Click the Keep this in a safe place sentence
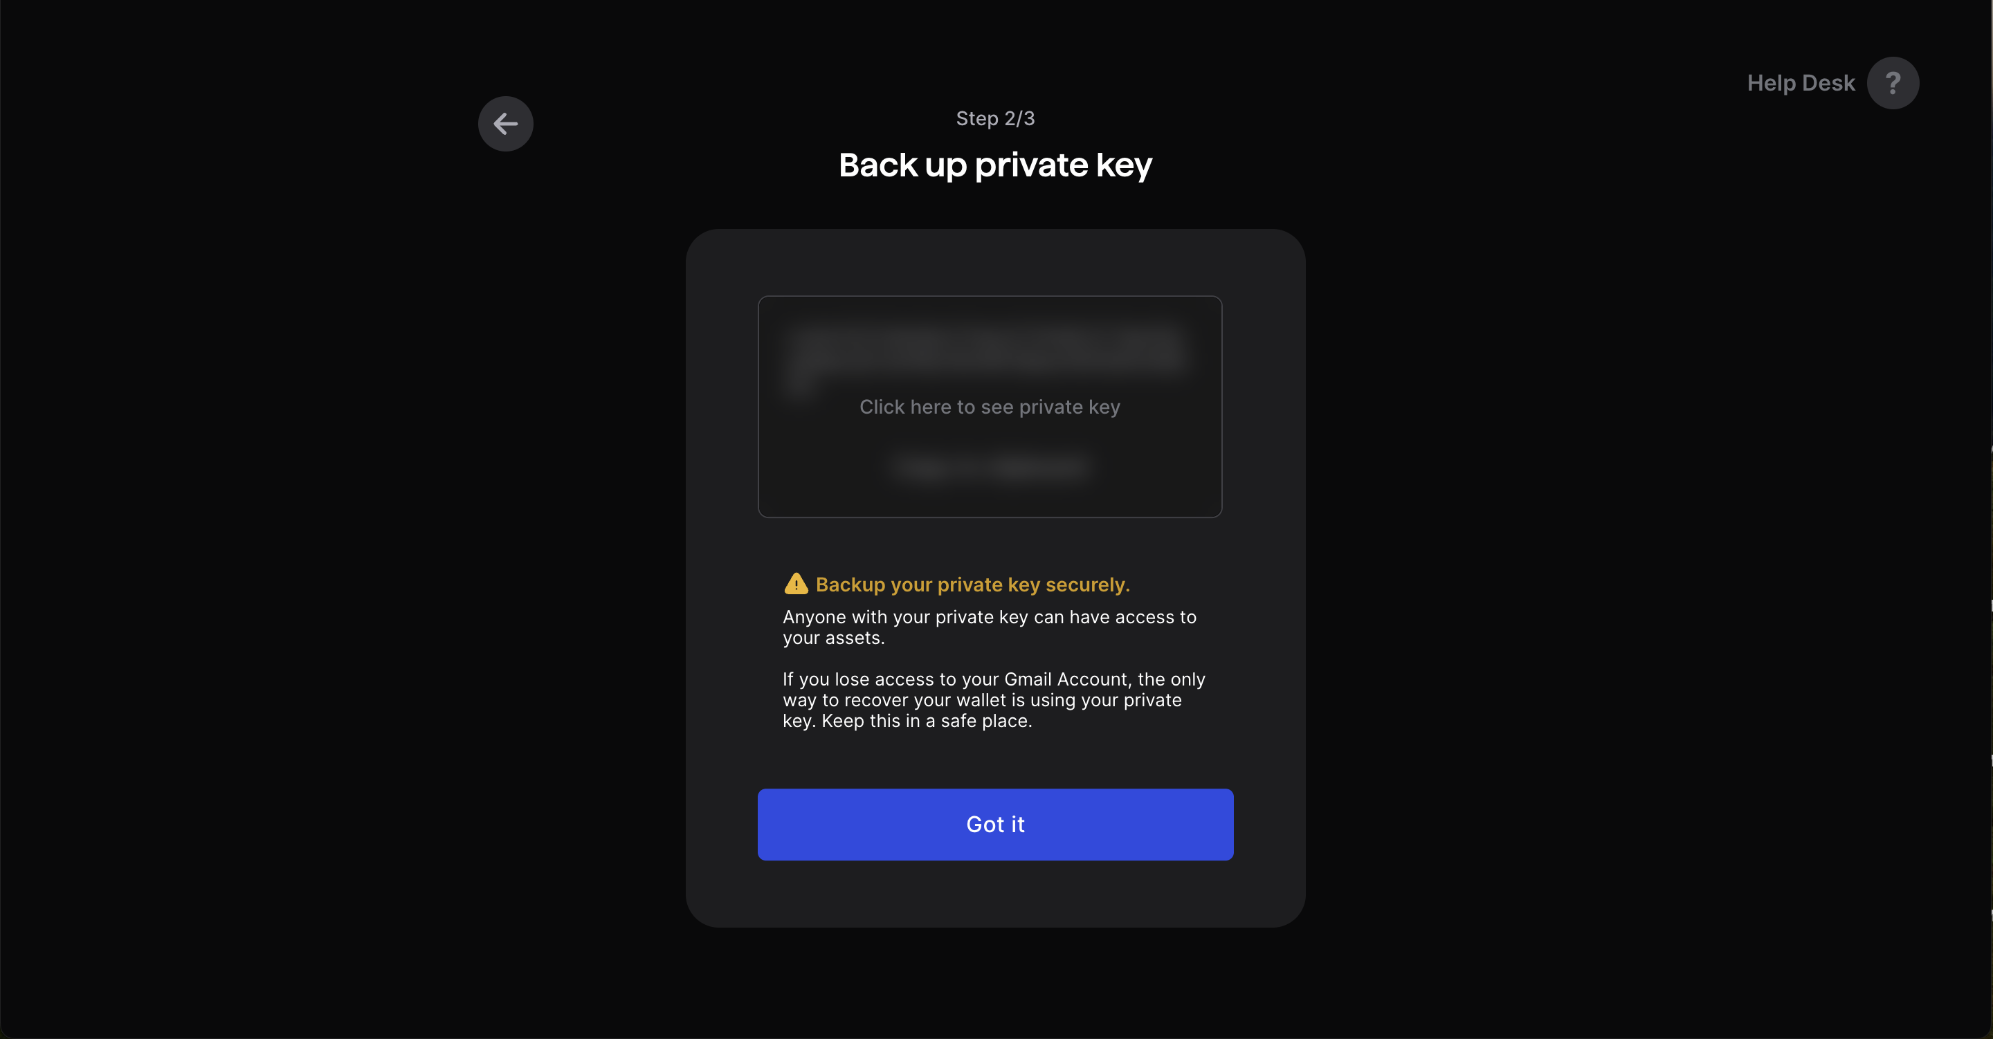Image resolution: width=1993 pixels, height=1039 pixels. point(926,721)
